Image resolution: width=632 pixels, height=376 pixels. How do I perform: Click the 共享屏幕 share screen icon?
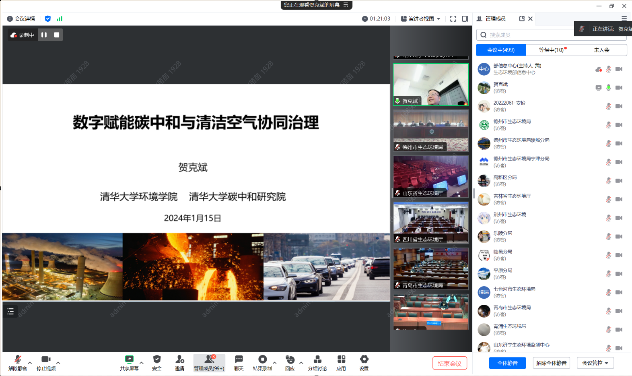(129, 359)
